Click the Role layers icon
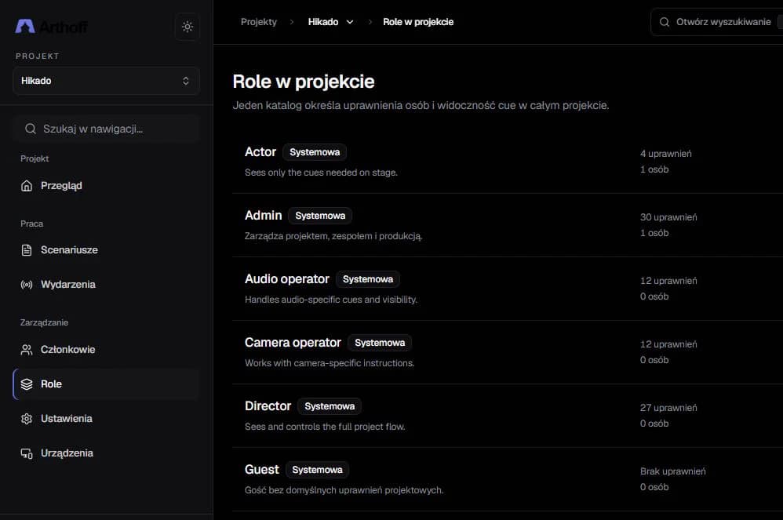This screenshot has width=783, height=520. tap(27, 384)
